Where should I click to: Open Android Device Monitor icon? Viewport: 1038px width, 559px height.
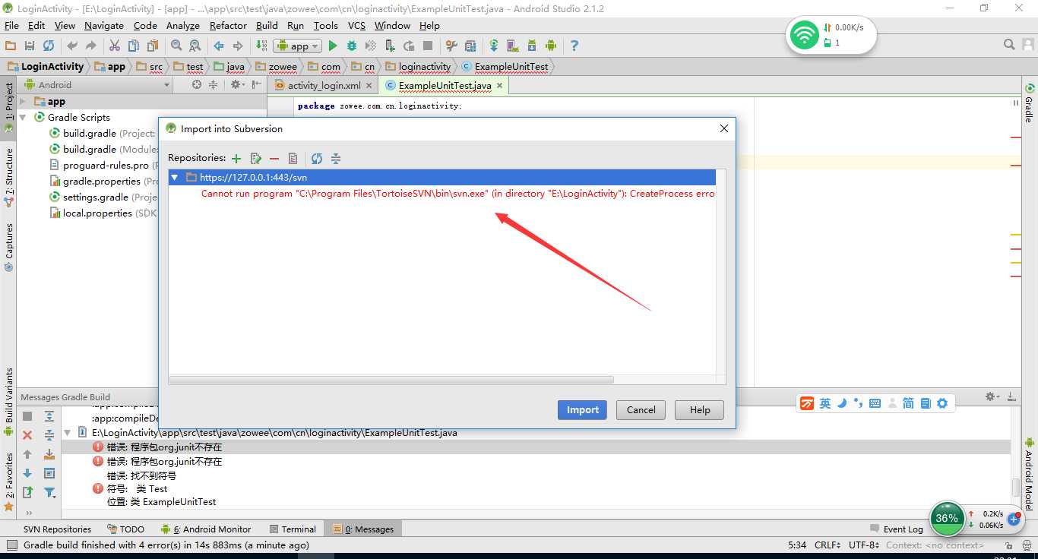(551, 46)
